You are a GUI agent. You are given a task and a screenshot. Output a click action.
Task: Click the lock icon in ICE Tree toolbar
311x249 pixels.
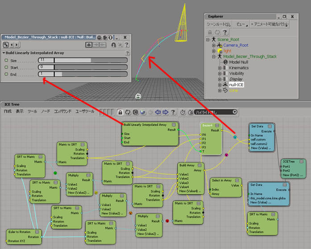click(120, 112)
